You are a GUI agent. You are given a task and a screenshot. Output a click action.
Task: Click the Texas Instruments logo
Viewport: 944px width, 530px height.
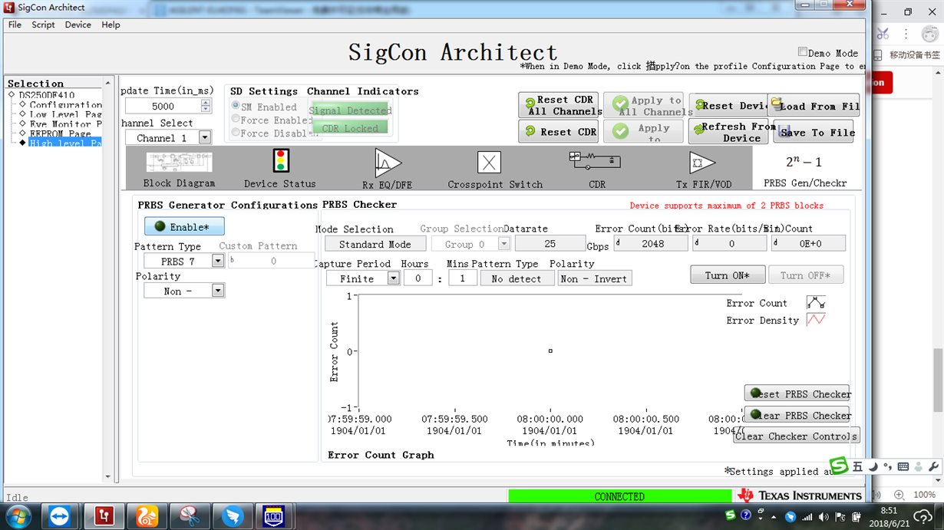point(799,495)
